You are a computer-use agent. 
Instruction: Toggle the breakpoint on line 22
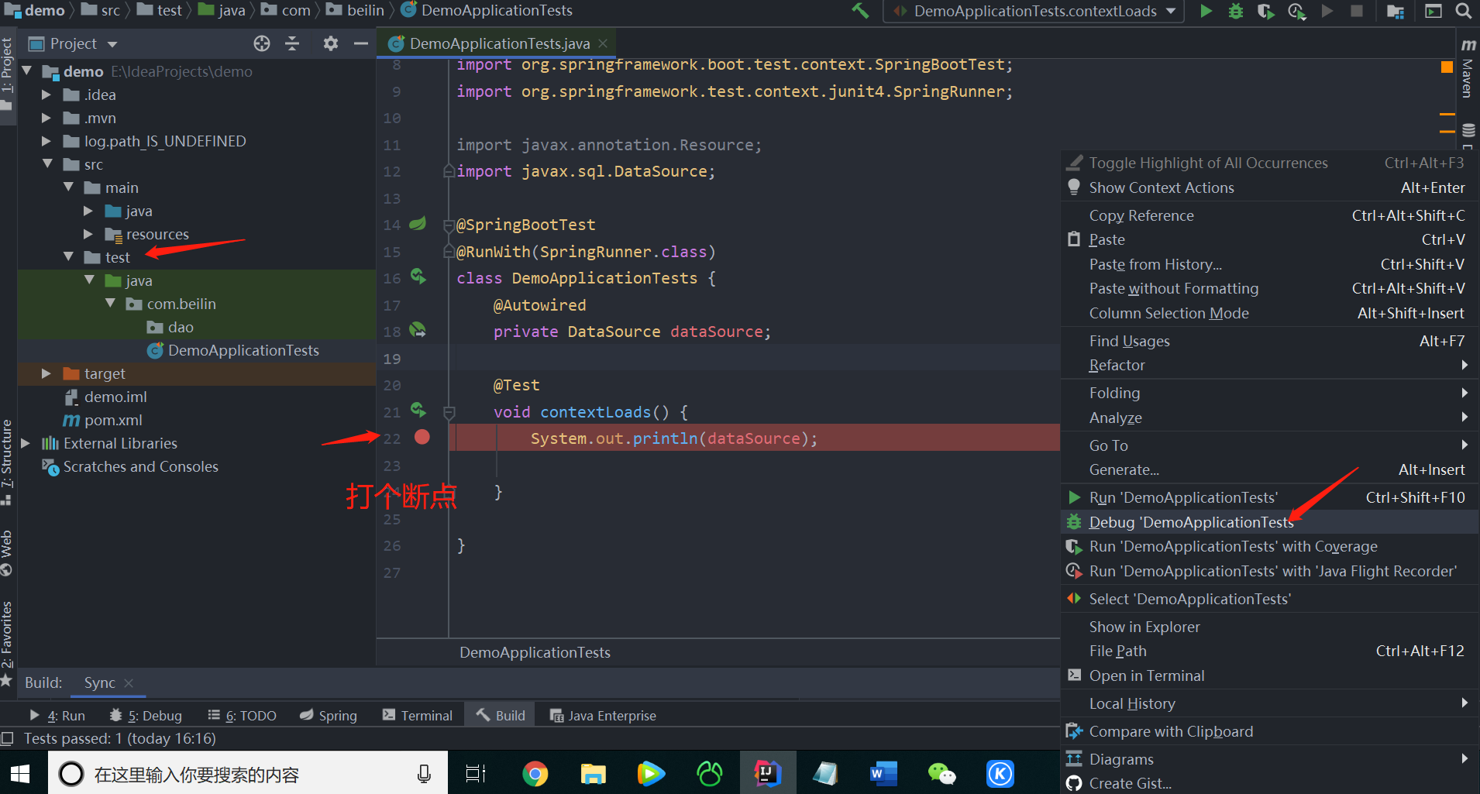[x=422, y=437]
